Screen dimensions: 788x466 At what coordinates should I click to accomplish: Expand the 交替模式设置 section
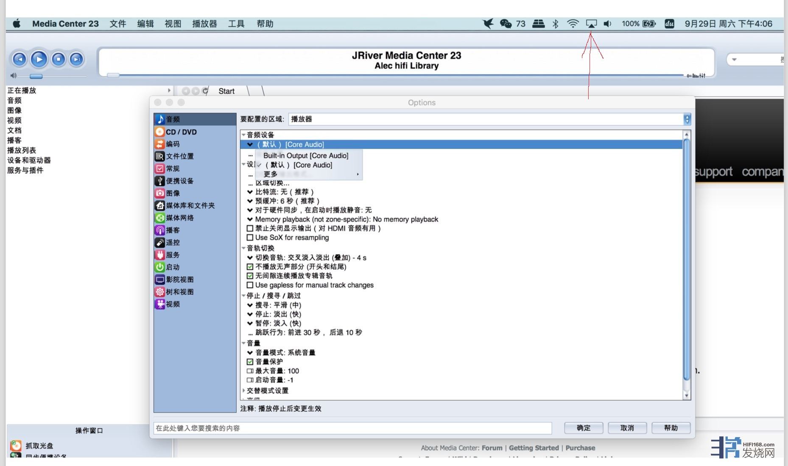(x=244, y=390)
